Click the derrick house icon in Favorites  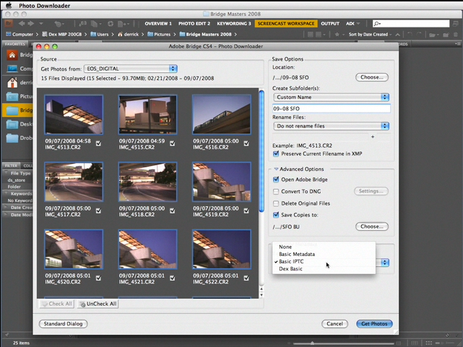pyautogui.click(x=12, y=82)
